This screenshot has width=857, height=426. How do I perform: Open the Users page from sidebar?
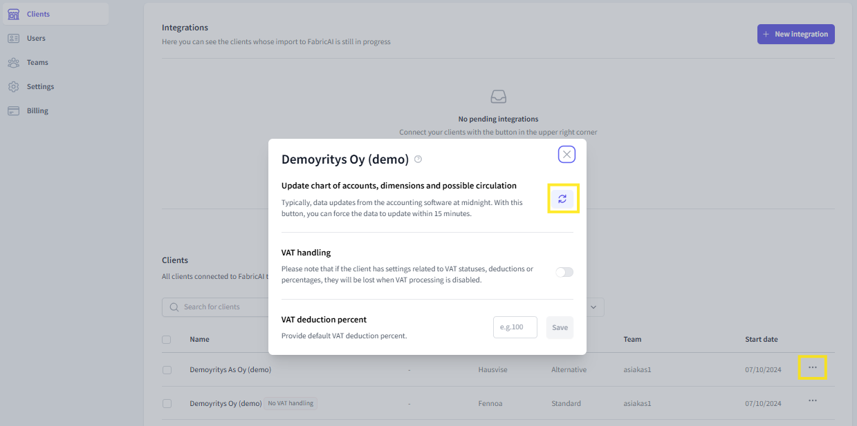coord(36,38)
